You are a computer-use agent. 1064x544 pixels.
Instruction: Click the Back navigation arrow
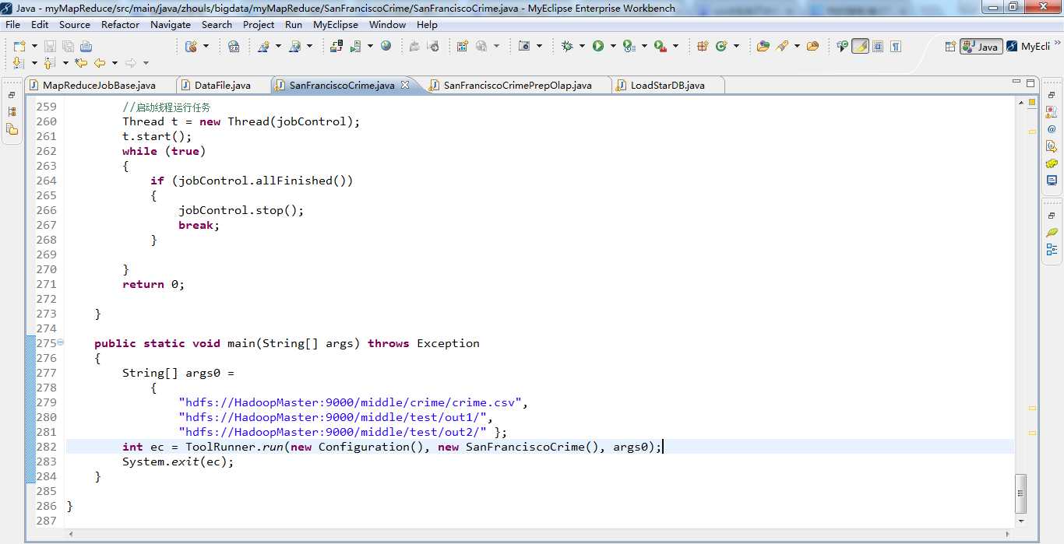click(100, 63)
